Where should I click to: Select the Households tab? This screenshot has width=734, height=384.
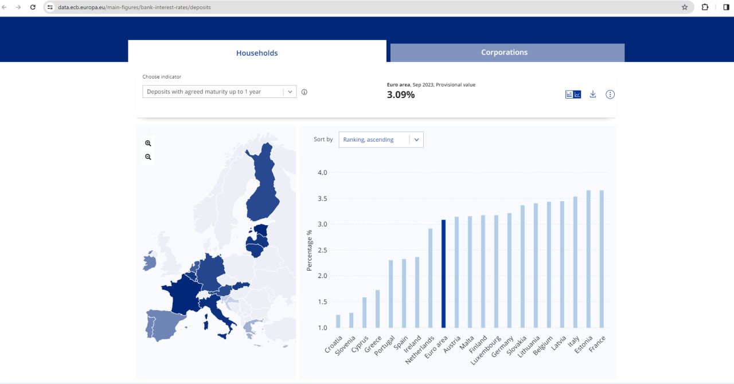pos(257,53)
